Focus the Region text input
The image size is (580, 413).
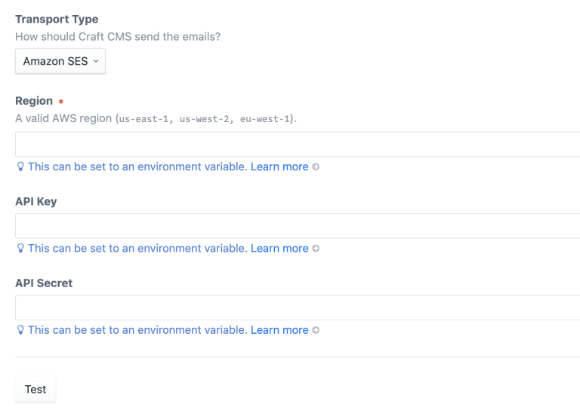click(x=298, y=144)
